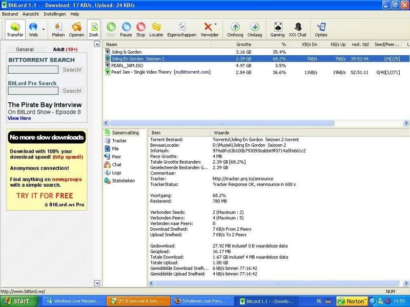Click the Openen torrent icon
Screen dimensions: 410x307
[76, 30]
